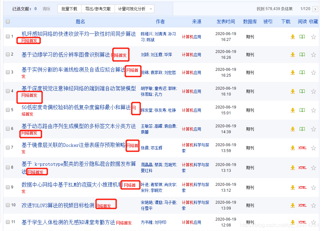Select the 找到 578,439 条结果 text
Viewport: 322px width, 231px height.
[x=275, y=9]
